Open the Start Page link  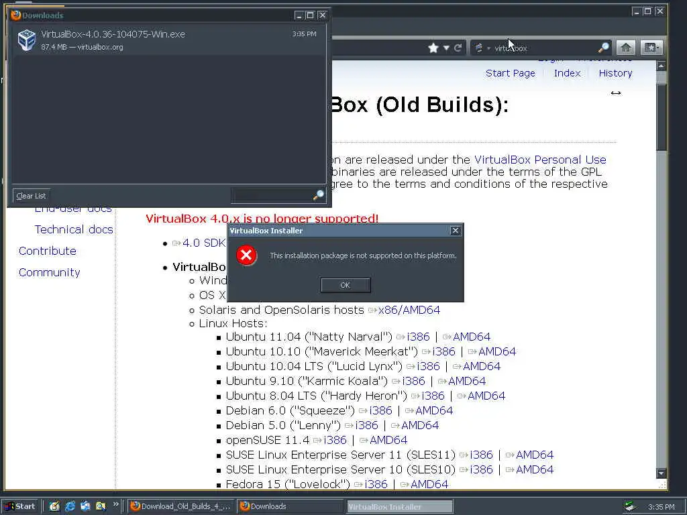[511, 73]
